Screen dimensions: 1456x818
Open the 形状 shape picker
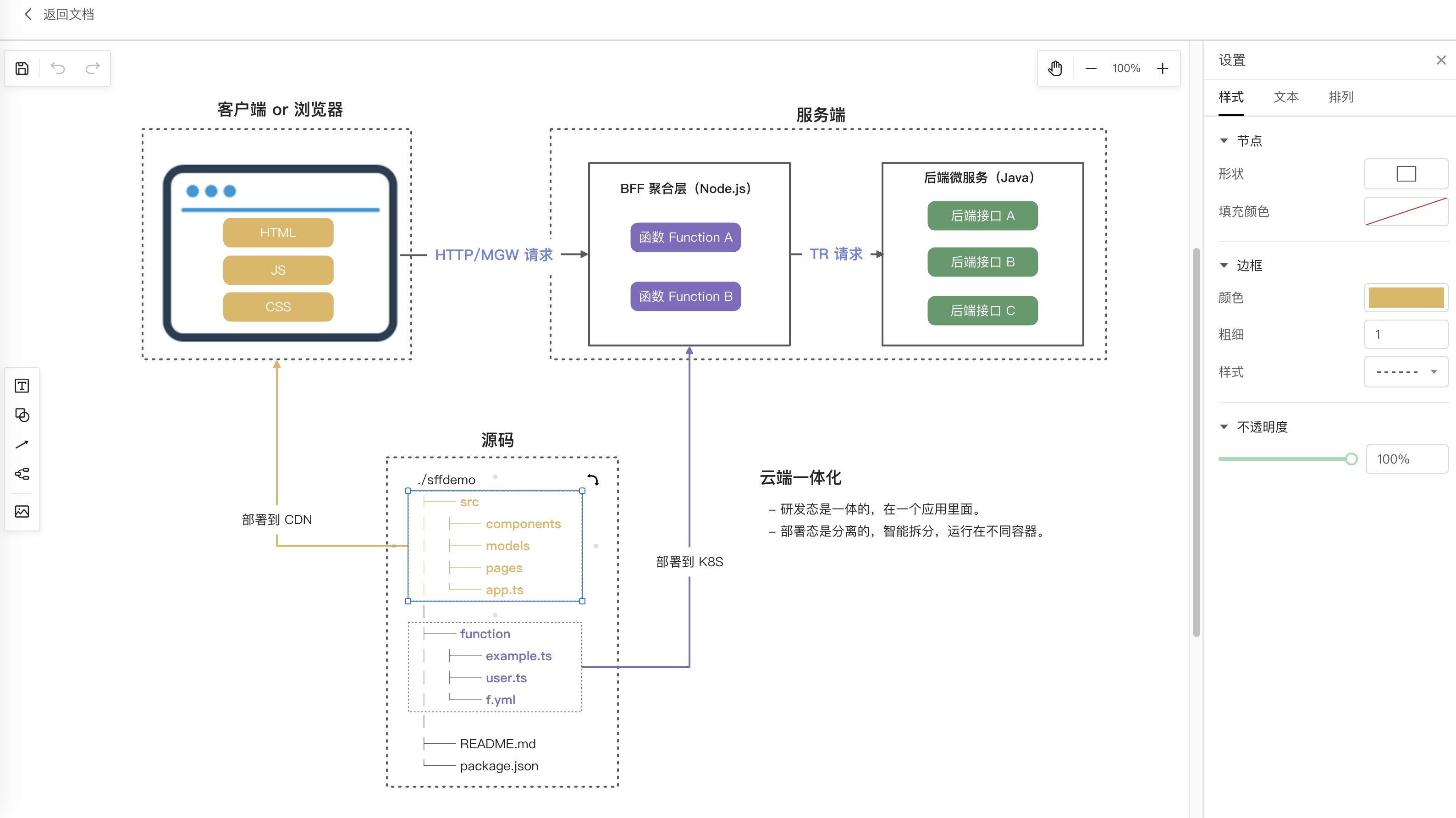(1406, 173)
